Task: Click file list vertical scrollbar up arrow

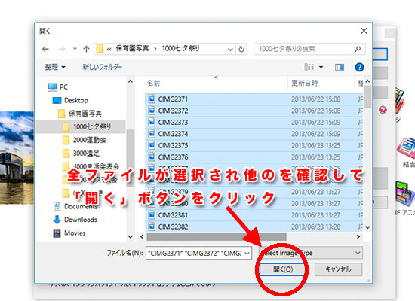Action: (x=367, y=81)
